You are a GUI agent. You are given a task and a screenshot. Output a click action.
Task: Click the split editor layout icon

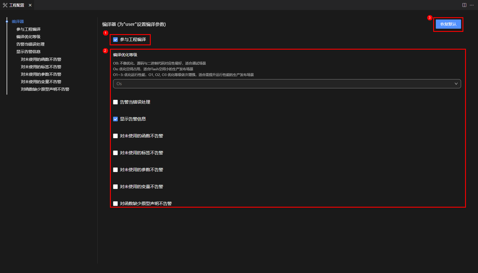click(464, 5)
